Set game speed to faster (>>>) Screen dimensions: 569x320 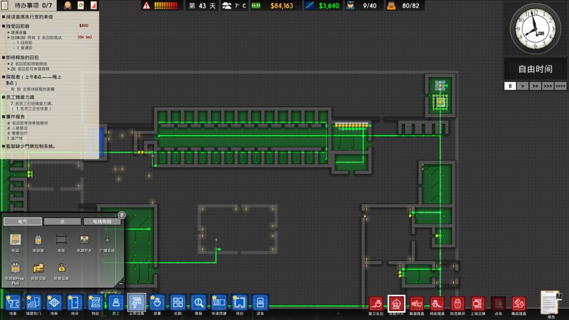(548, 86)
